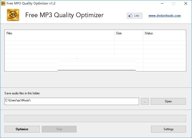Click the disabled maximize window button
This screenshot has width=192, height=138.
click(174, 3)
